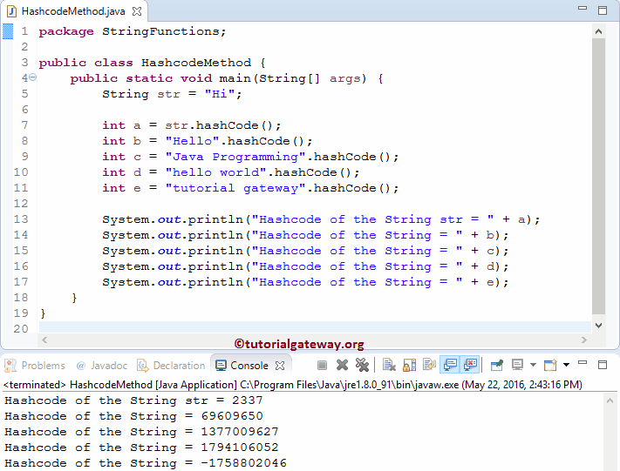Click the empty line 20 in editor
620x471 pixels.
point(315,326)
